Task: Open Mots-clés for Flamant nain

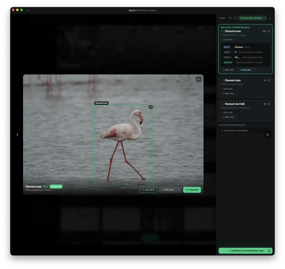Action: pyautogui.click(x=228, y=94)
